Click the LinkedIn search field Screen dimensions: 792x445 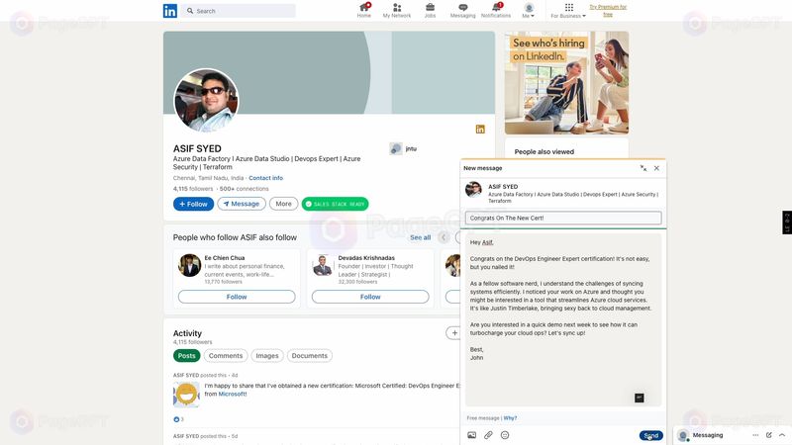pyautogui.click(x=239, y=11)
